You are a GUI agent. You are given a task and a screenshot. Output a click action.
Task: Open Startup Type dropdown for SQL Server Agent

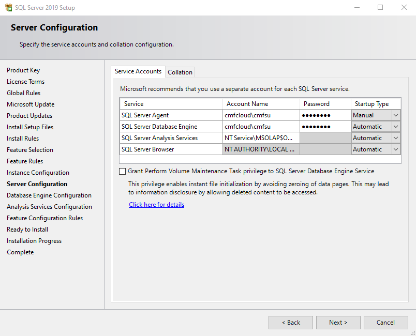[396, 115]
